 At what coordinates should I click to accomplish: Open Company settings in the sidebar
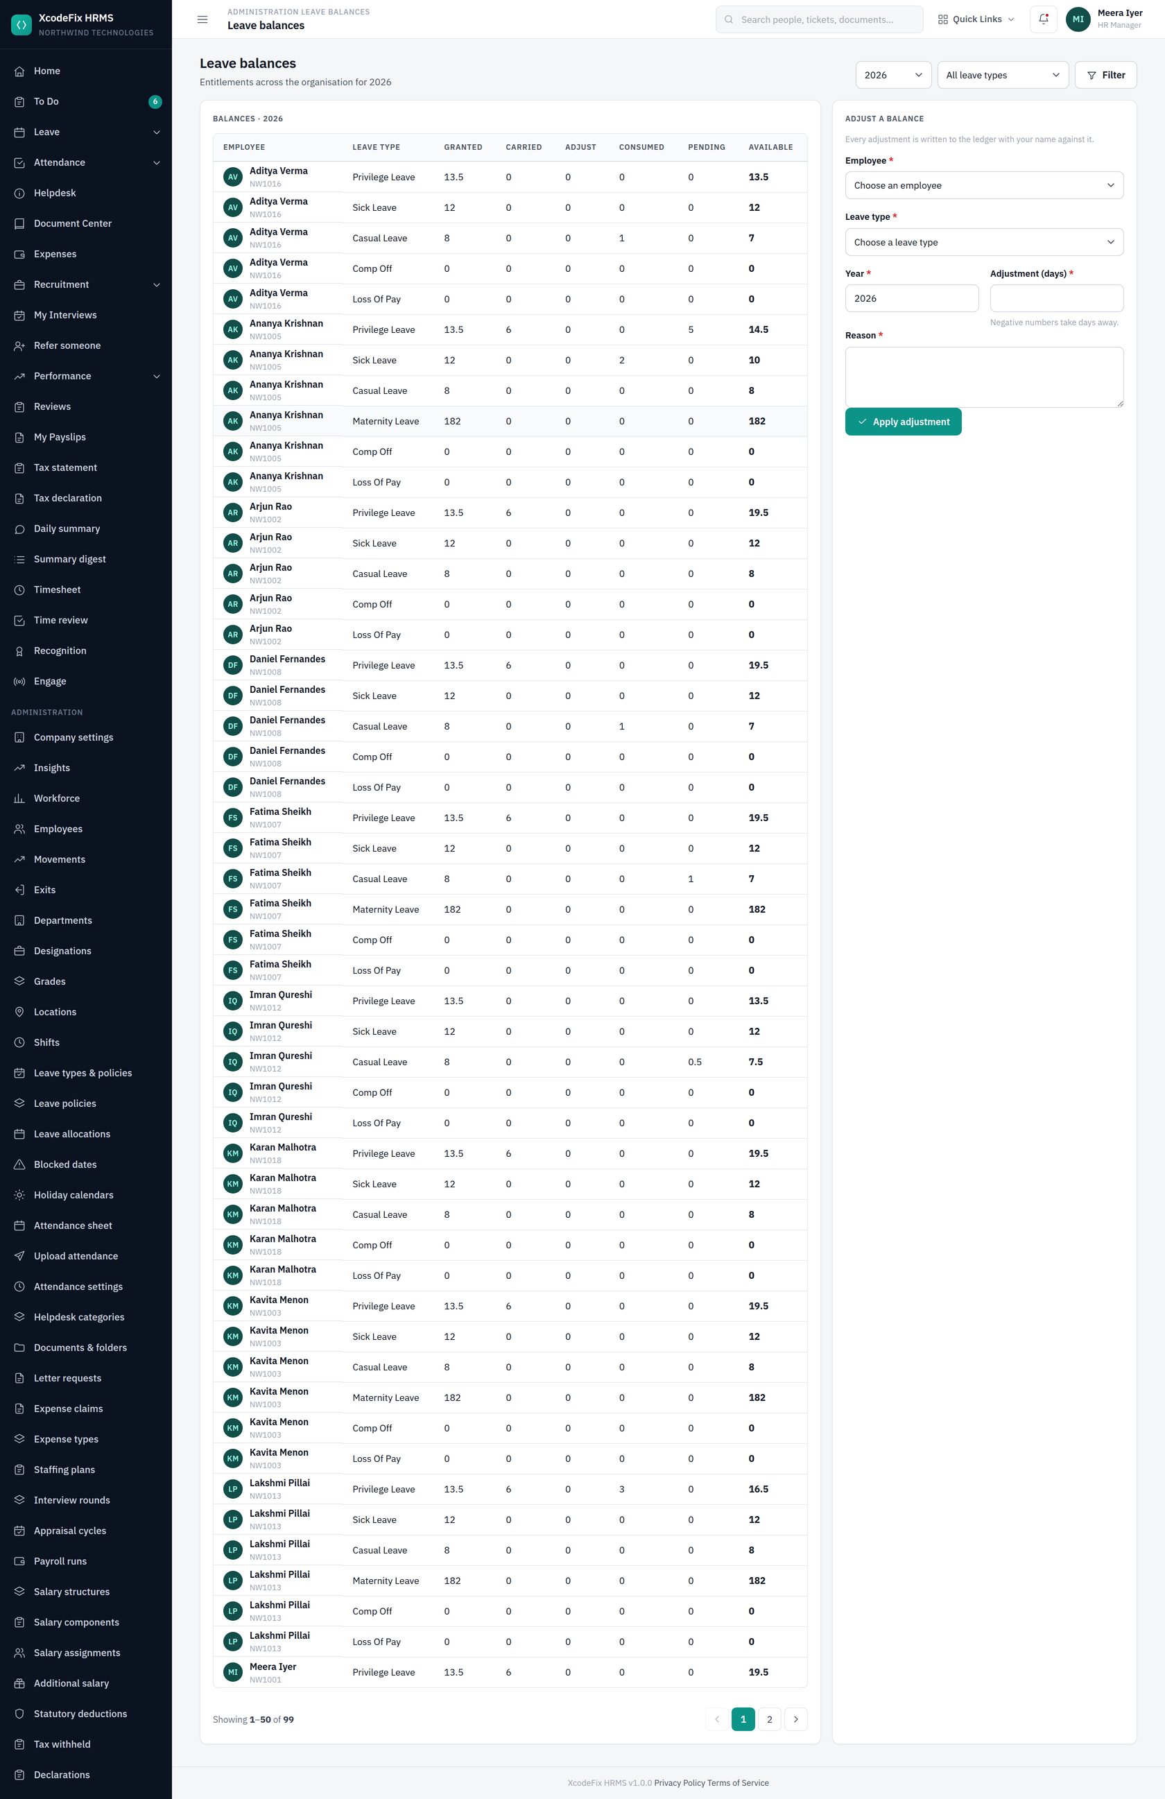coord(86,738)
